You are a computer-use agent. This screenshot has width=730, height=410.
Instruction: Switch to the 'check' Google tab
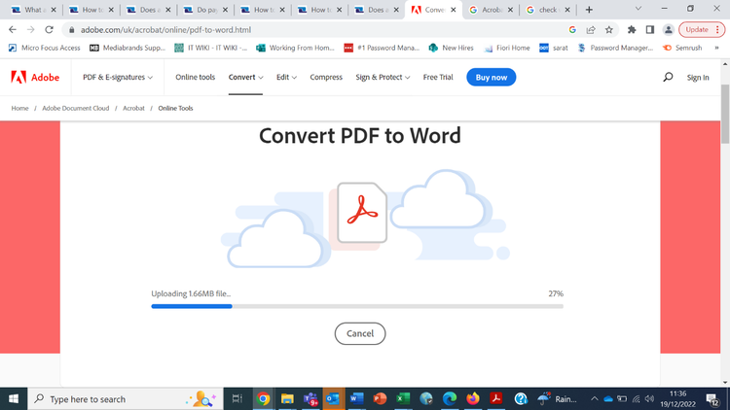point(547,10)
